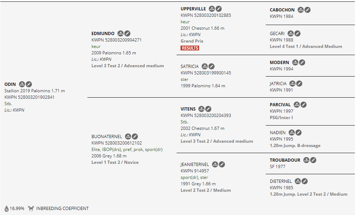
Task: Open the red RESULTS button for Upperville
Action: (190, 48)
